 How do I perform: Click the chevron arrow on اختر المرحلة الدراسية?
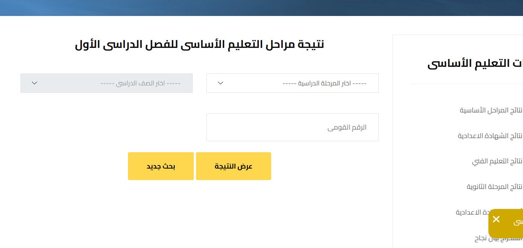tap(220, 83)
